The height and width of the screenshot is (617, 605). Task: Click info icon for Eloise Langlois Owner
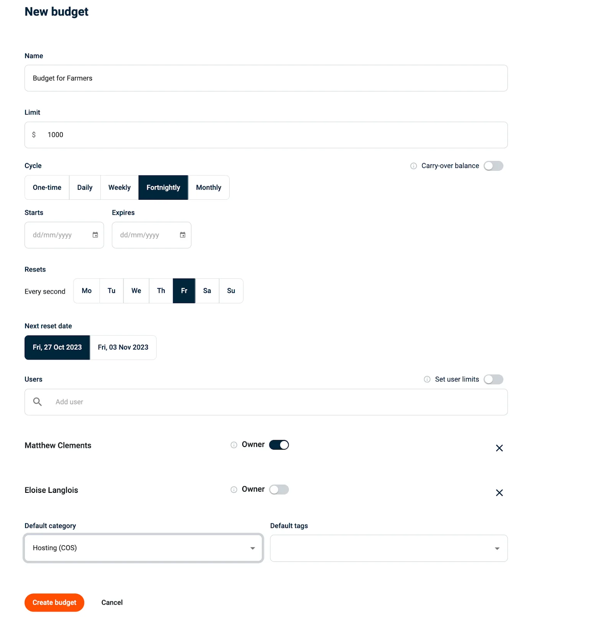pyautogui.click(x=234, y=490)
